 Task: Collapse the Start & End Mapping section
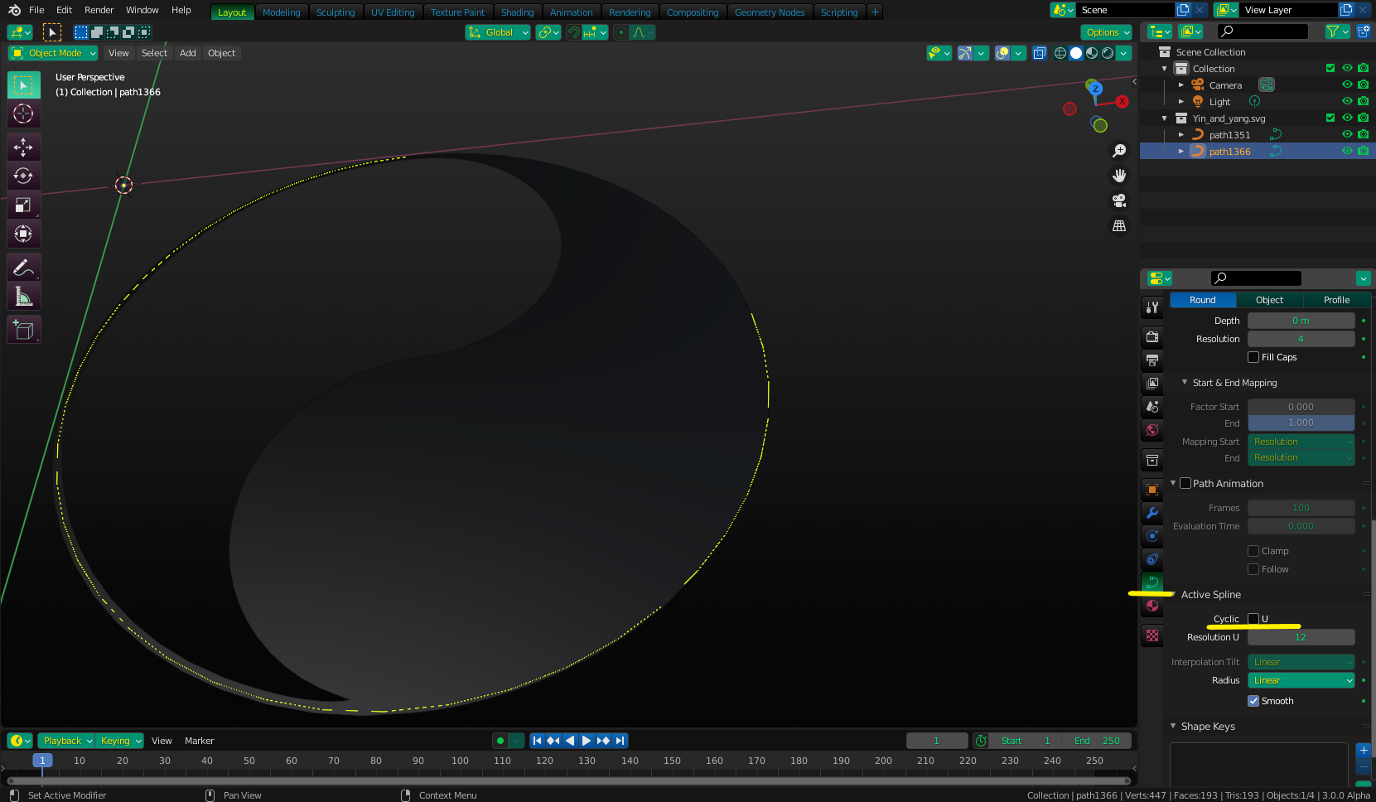pyautogui.click(x=1185, y=383)
